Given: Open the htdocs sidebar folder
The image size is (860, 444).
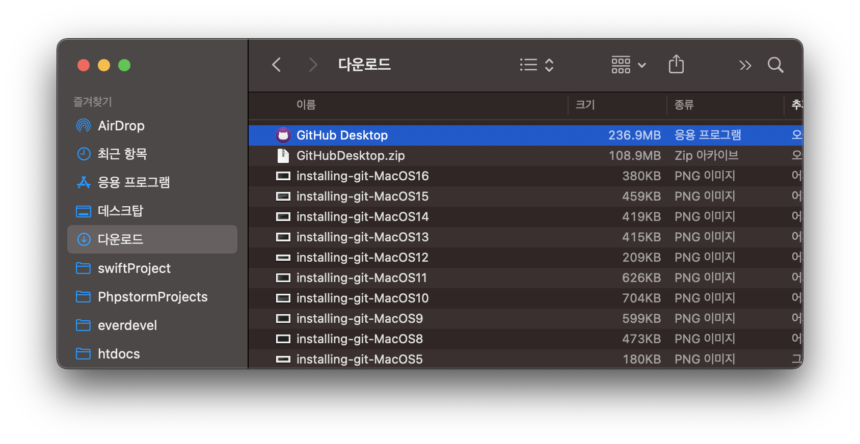Looking at the screenshot, I should point(152,353).
